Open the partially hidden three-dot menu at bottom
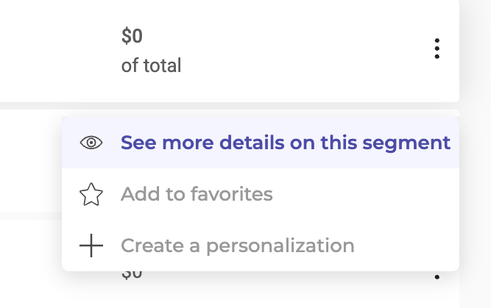Image resolution: width=491 pixels, height=308 pixels. [437, 276]
